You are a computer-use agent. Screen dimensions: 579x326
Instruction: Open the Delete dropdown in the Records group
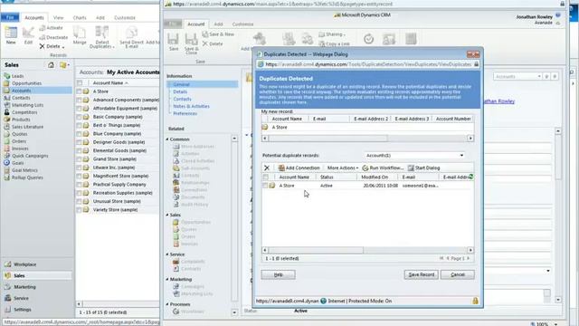click(63, 46)
